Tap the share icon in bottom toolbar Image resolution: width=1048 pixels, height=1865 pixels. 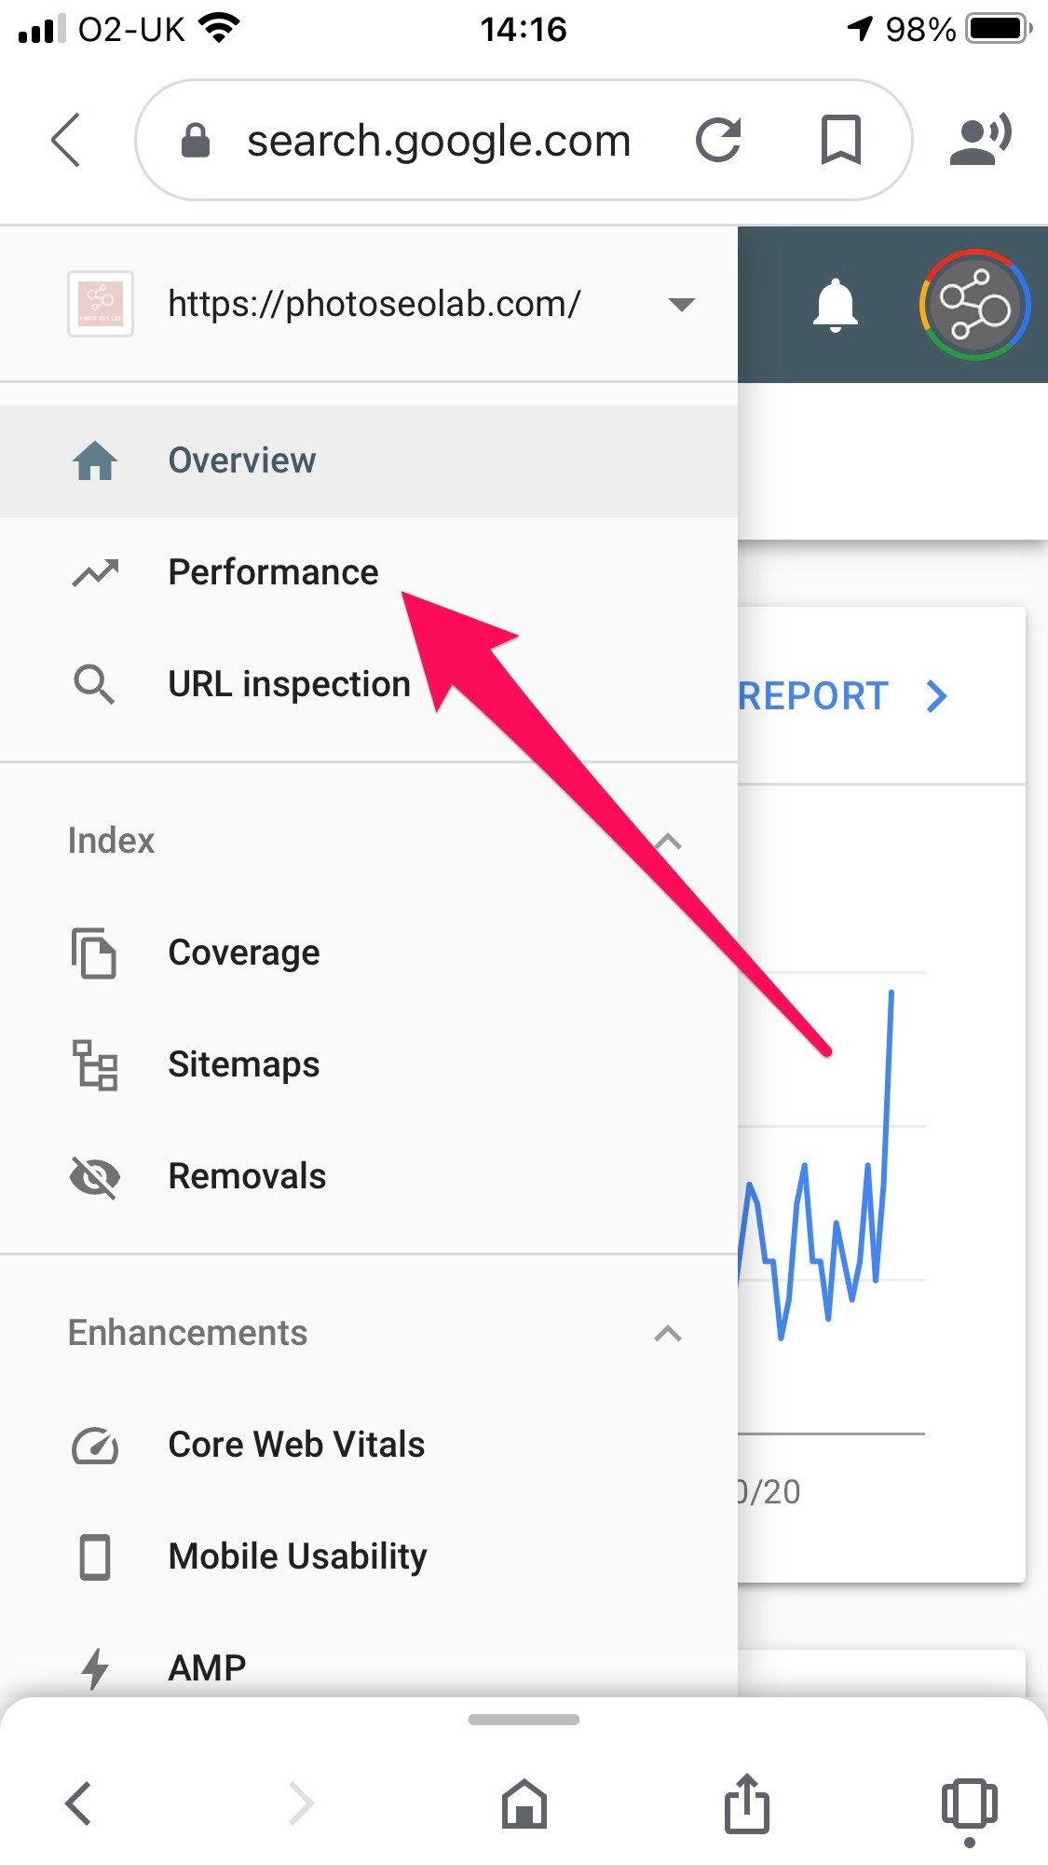pyautogui.click(x=747, y=1802)
